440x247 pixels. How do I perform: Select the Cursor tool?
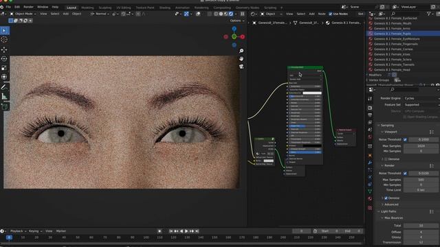point(4,40)
